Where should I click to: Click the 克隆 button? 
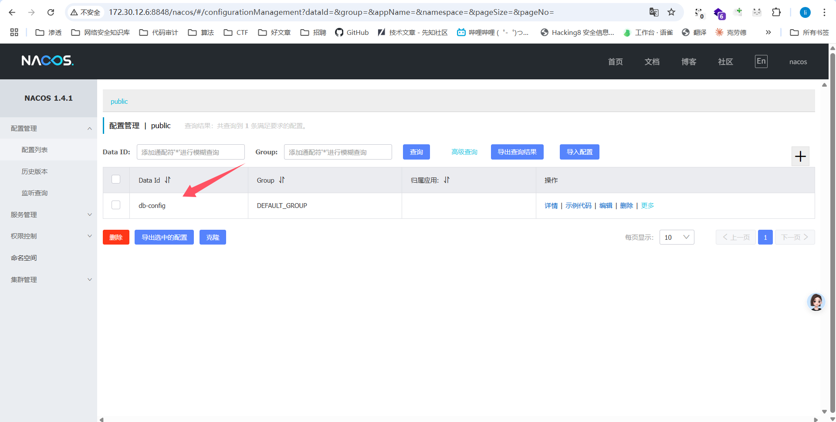click(x=213, y=237)
